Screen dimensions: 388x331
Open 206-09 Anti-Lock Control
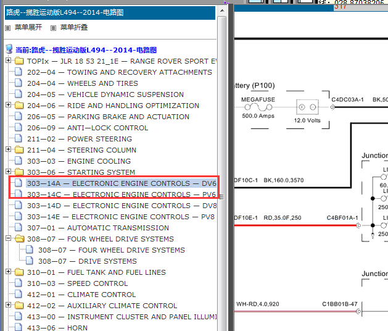tap(88, 128)
